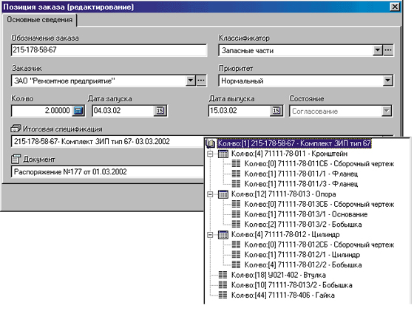Image resolution: width=414 pixels, height=311 pixels.
Task: Open the Заказчик dropdown arrow
Action: coord(191,81)
